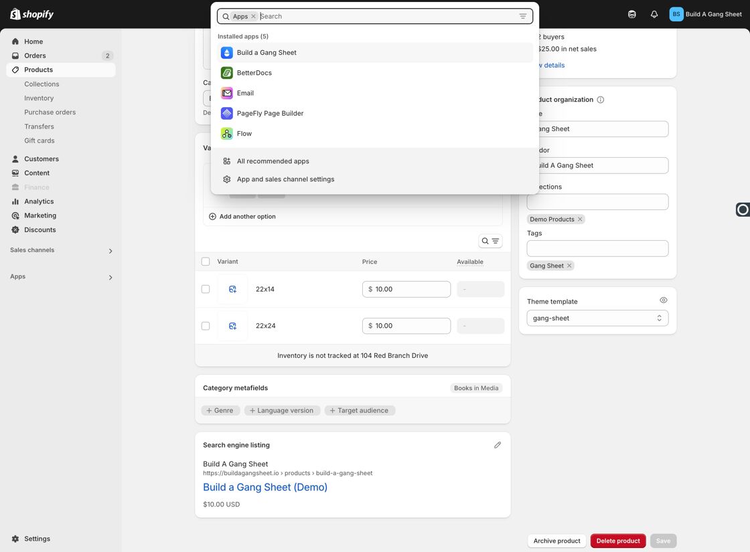
Task: Check the 22x24 variant checkbox
Action: (x=206, y=326)
